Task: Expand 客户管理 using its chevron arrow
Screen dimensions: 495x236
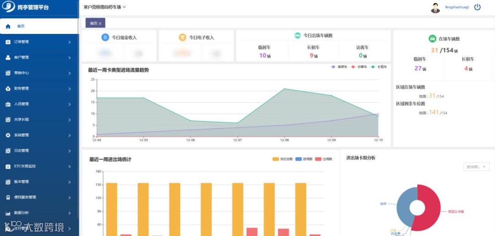Action: click(70, 57)
